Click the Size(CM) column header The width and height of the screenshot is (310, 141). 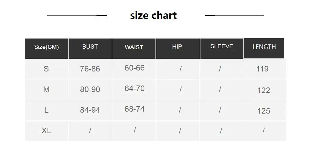point(47,49)
